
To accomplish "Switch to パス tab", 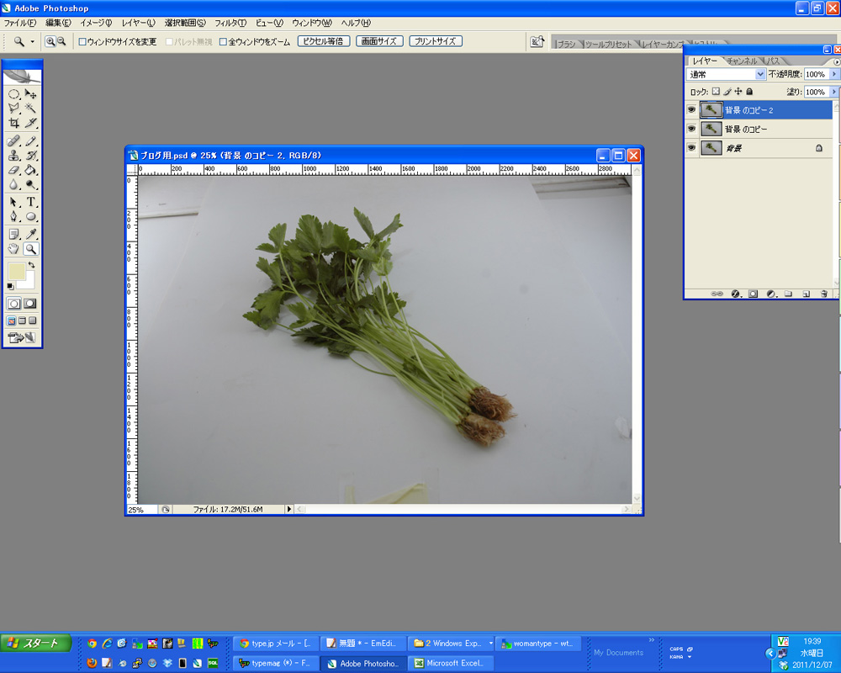I will 774,61.
